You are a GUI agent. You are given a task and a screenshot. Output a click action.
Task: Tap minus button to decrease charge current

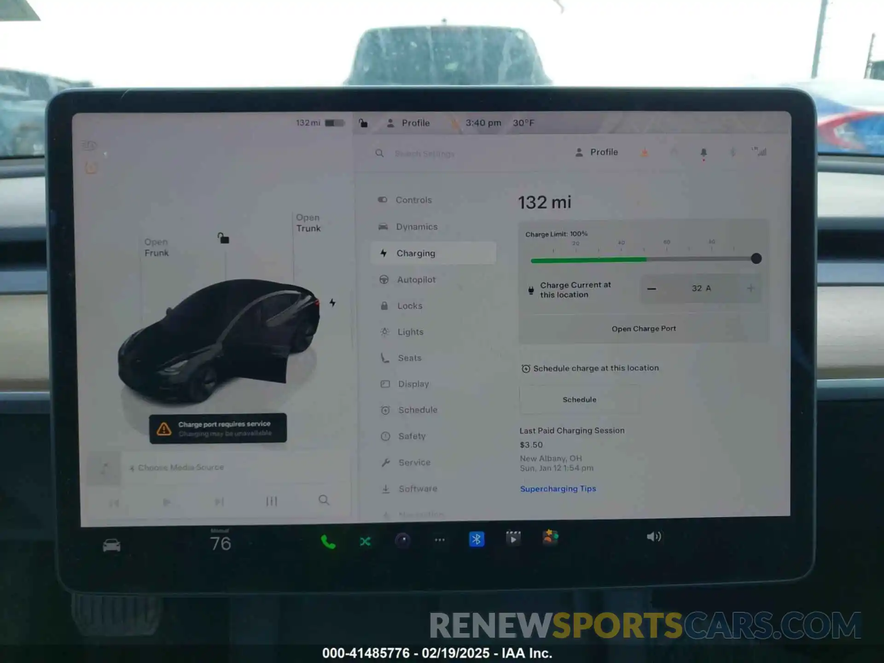[651, 288]
